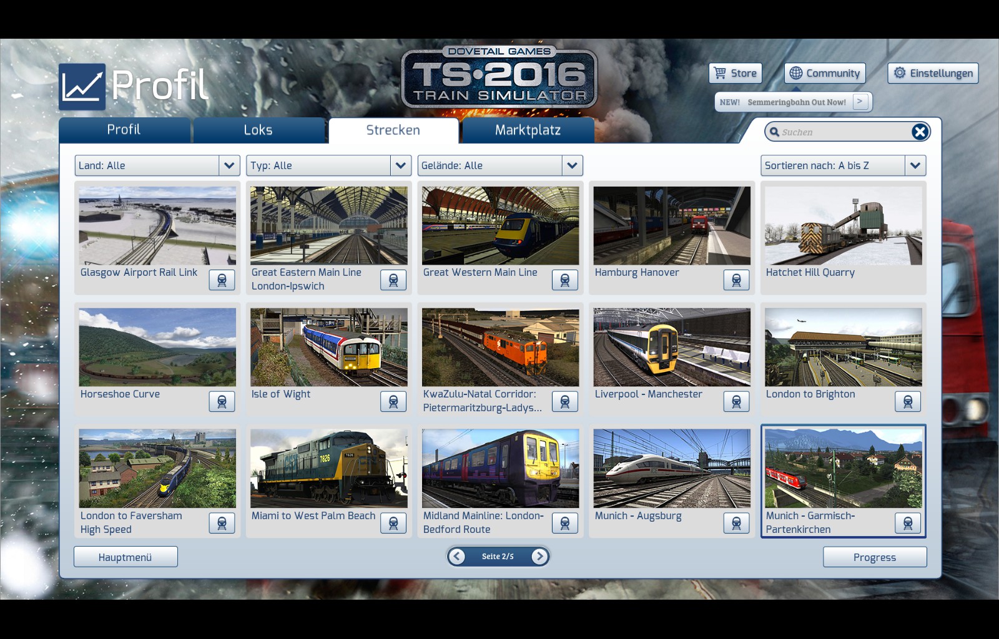Viewport: 999px width, 639px height.
Task: Click train icon on Horseshoe Curve card
Action: point(222,402)
